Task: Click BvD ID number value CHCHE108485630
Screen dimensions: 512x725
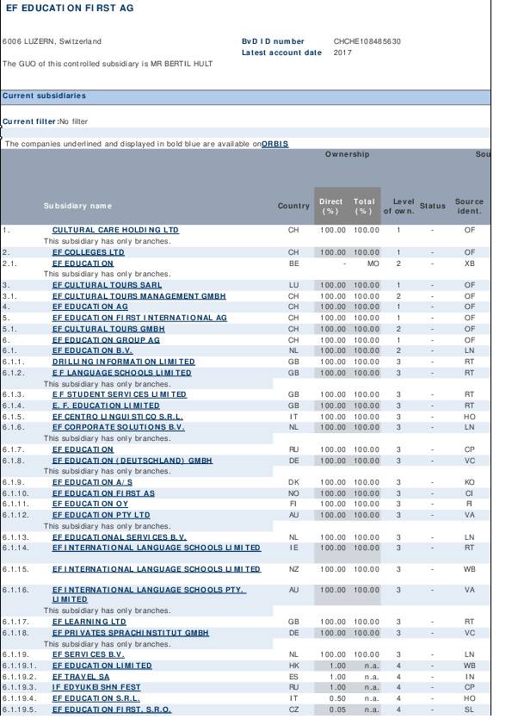Action: click(367, 41)
